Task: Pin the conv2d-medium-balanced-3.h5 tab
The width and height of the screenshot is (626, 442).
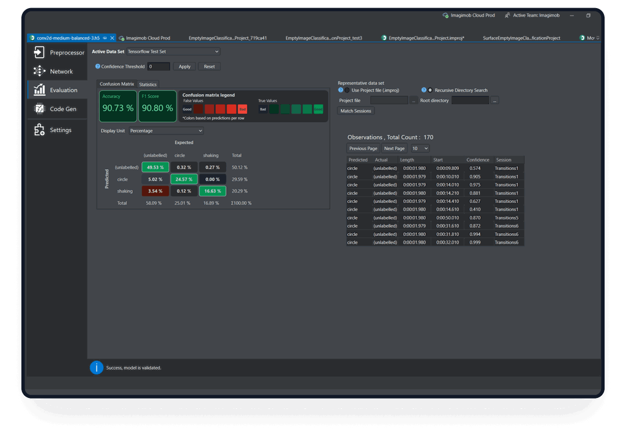Action: 105,38
